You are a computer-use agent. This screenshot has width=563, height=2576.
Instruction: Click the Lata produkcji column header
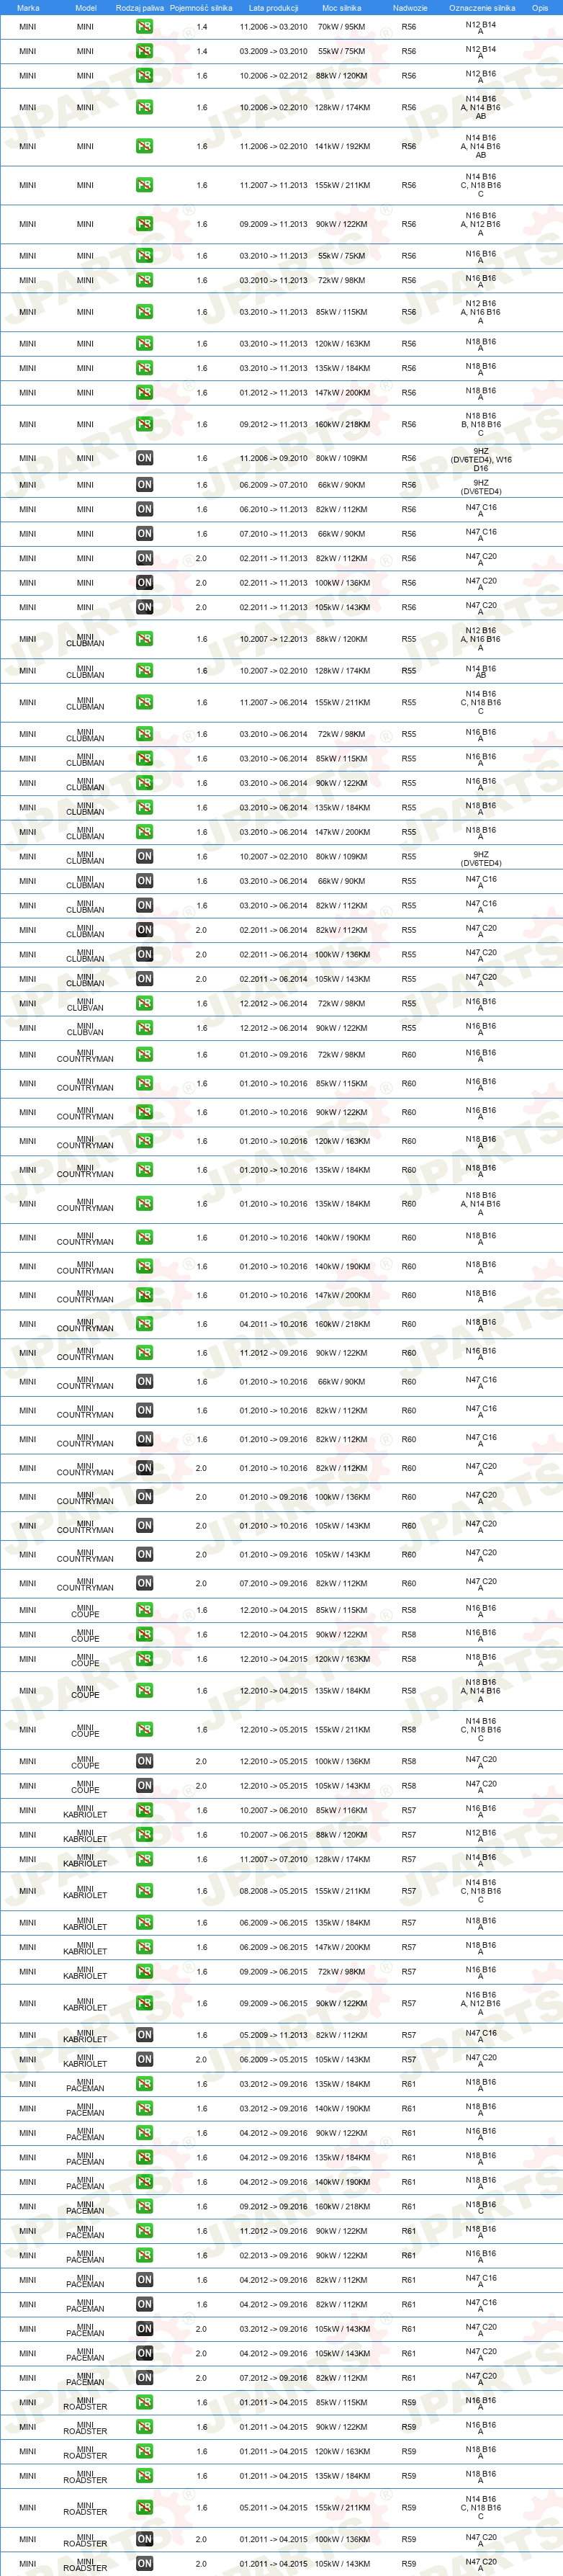(x=274, y=8)
